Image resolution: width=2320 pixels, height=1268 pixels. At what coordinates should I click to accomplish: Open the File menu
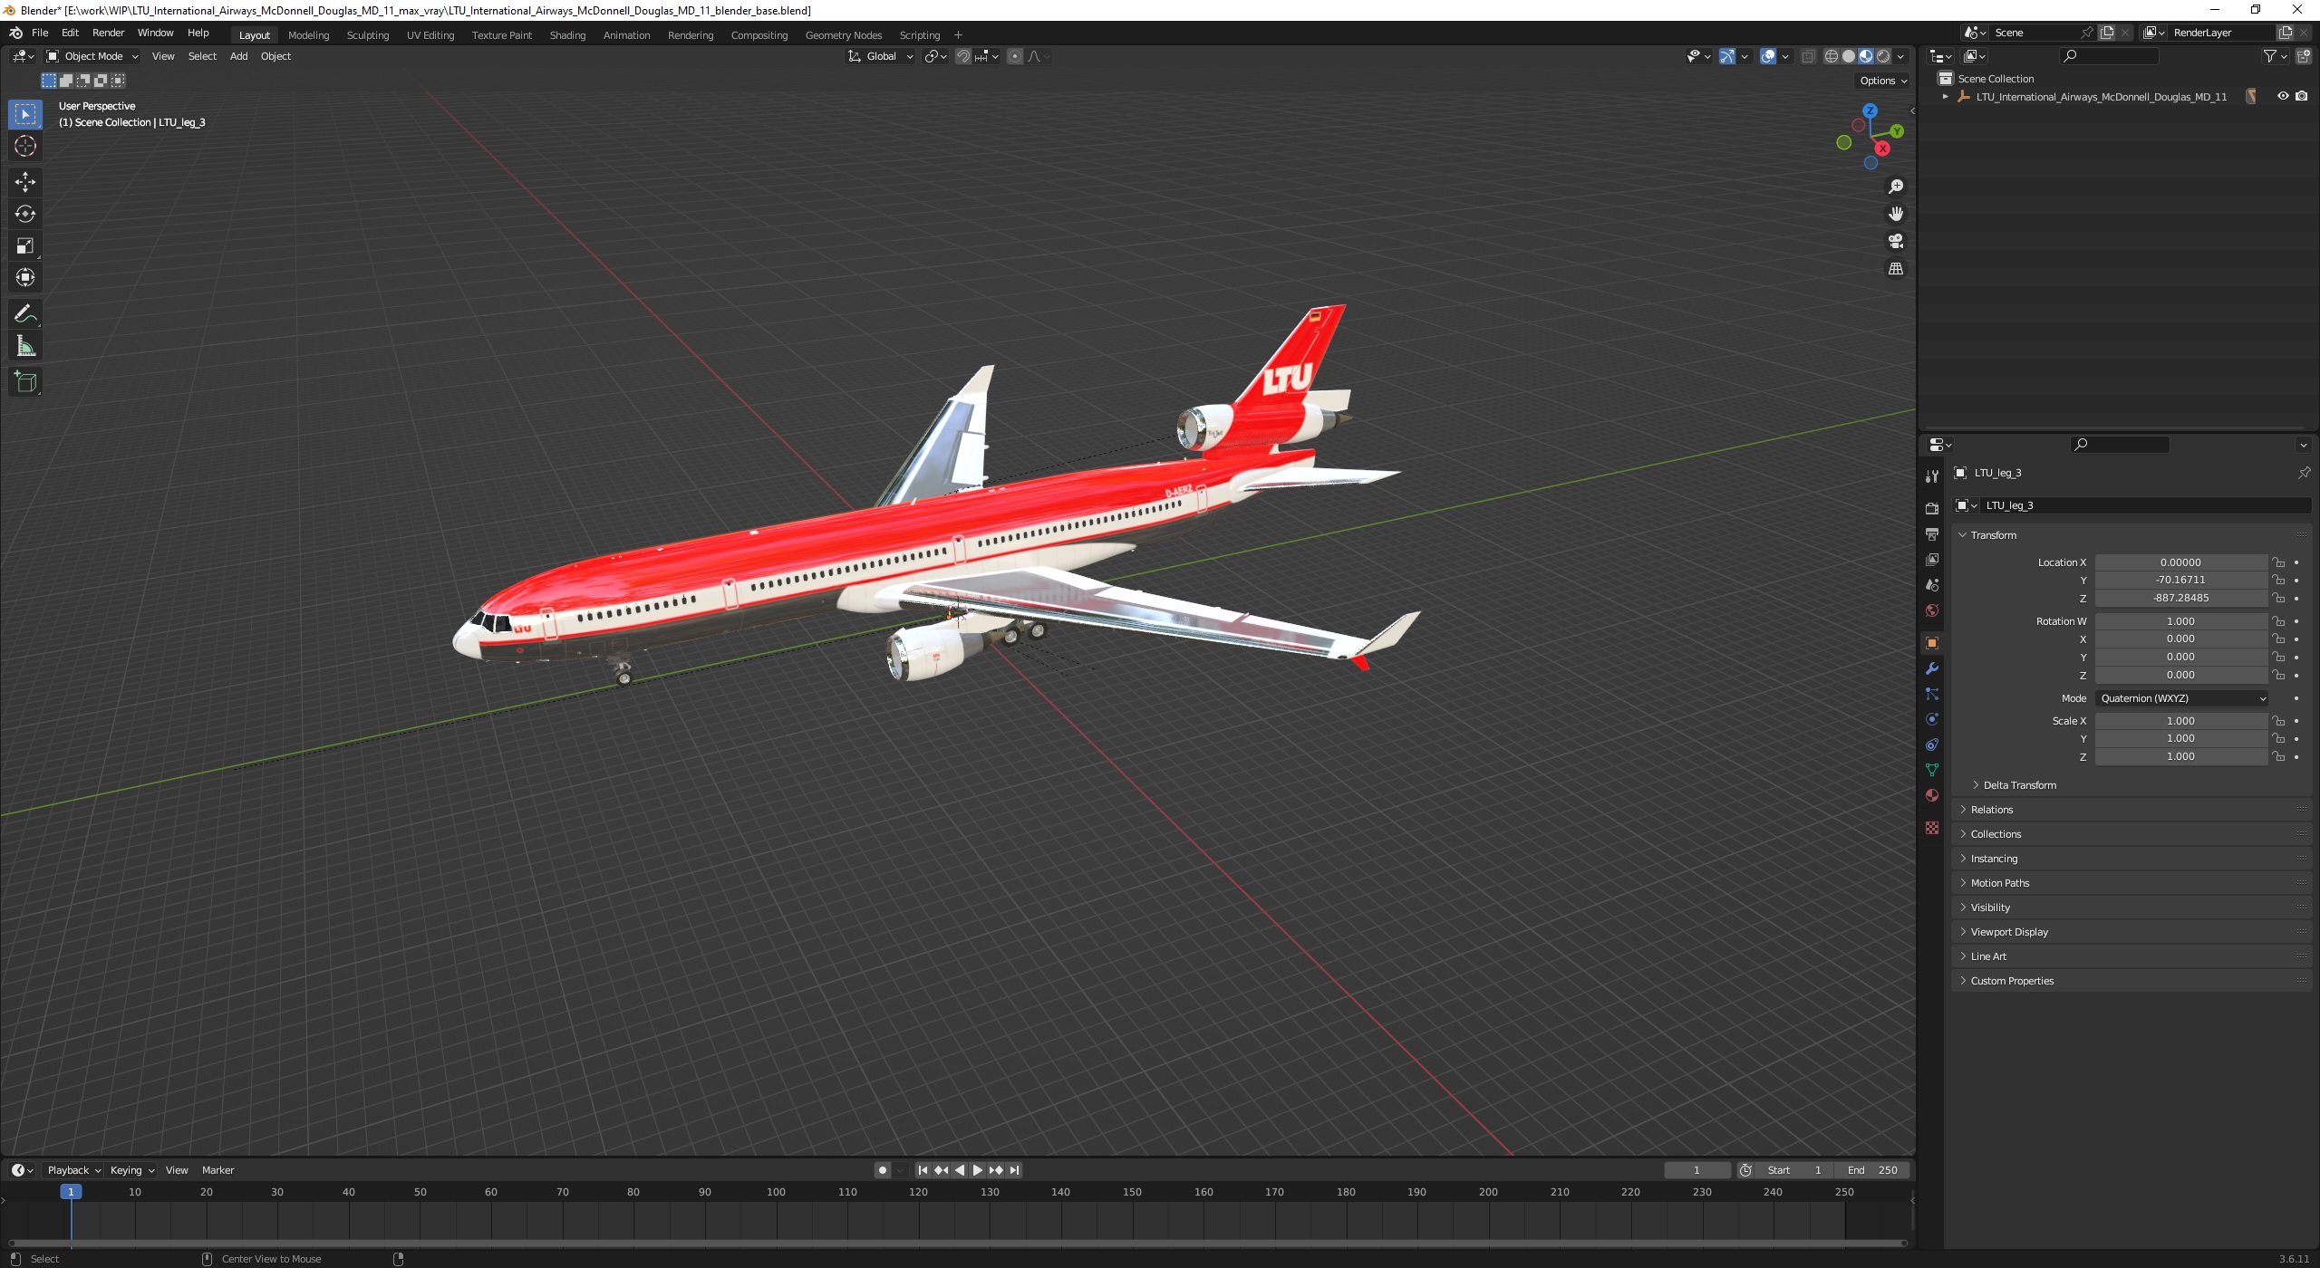click(x=40, y=33)
